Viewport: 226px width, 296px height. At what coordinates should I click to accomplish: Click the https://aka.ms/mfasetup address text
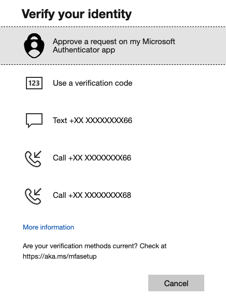[60, 257]
